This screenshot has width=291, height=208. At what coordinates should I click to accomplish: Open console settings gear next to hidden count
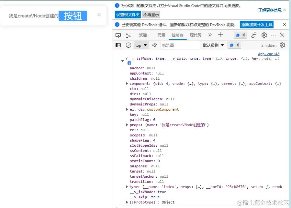(282, 45)
